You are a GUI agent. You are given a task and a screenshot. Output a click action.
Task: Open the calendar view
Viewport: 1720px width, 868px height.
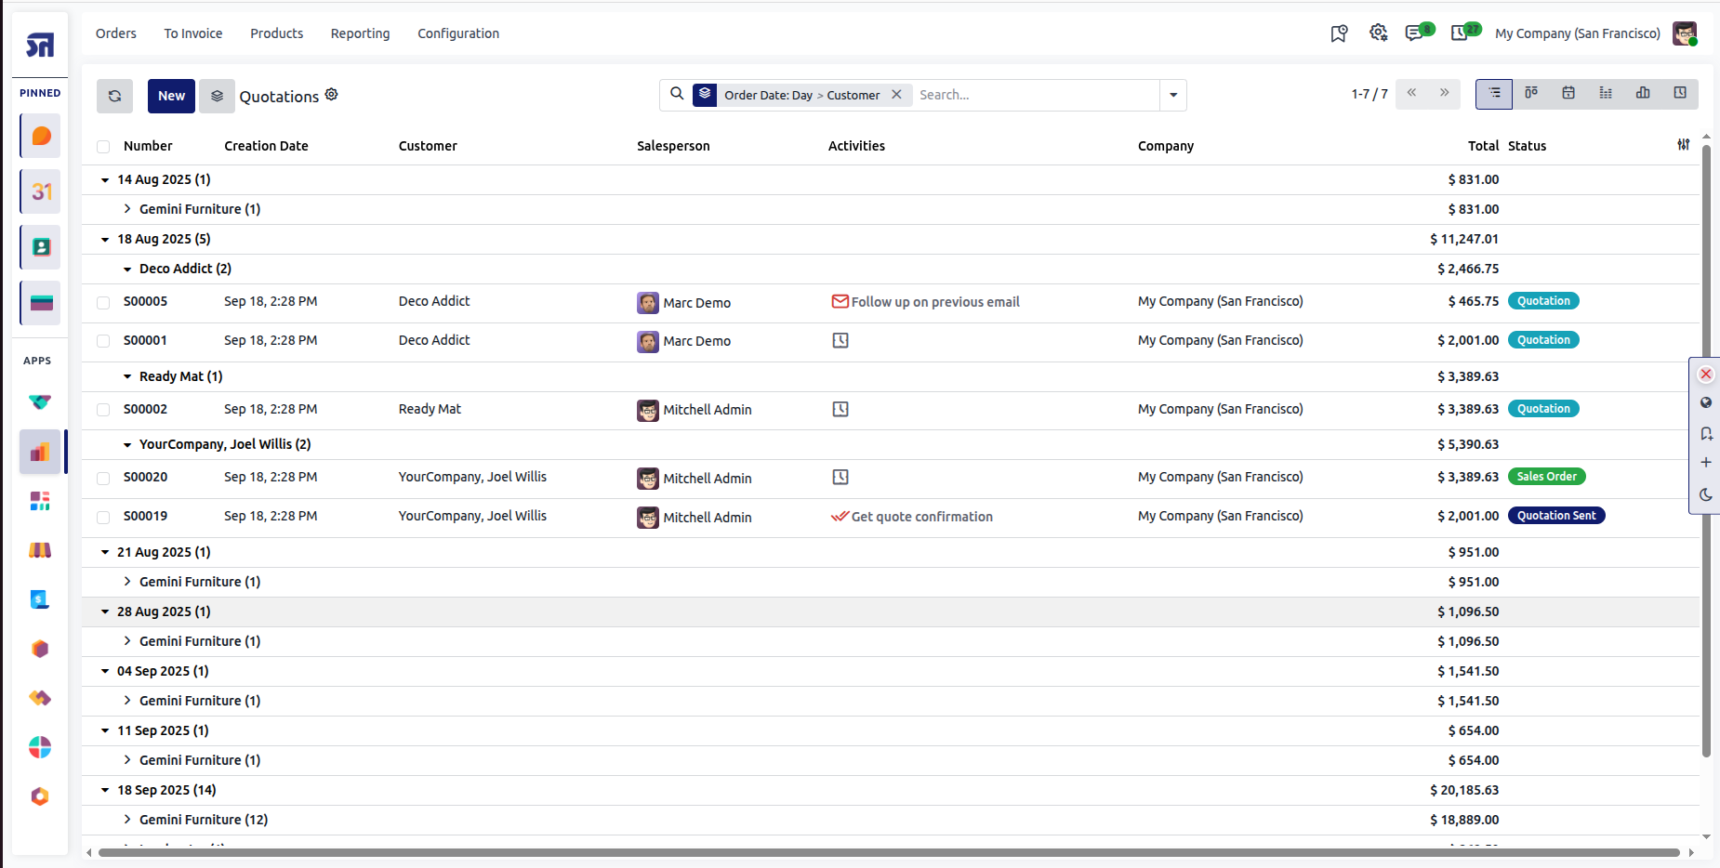click(1568, 94)
